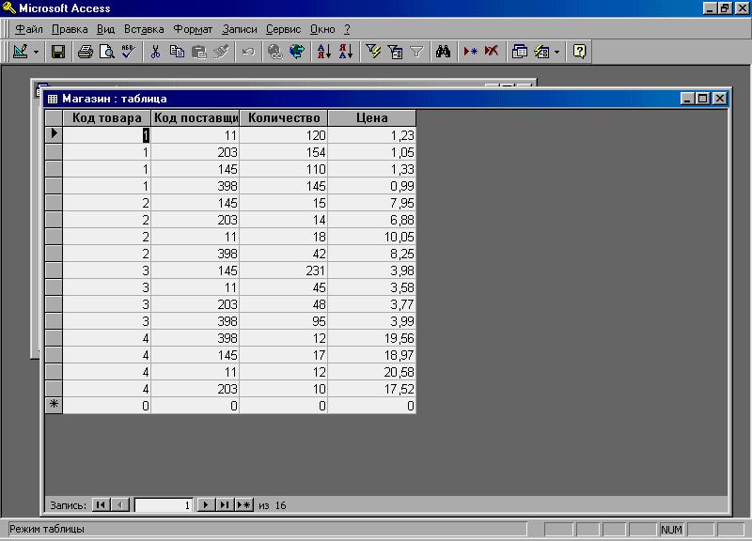Save the table with the floppy icon
This screenshot has width=752, height=541.
coord(58,52)
